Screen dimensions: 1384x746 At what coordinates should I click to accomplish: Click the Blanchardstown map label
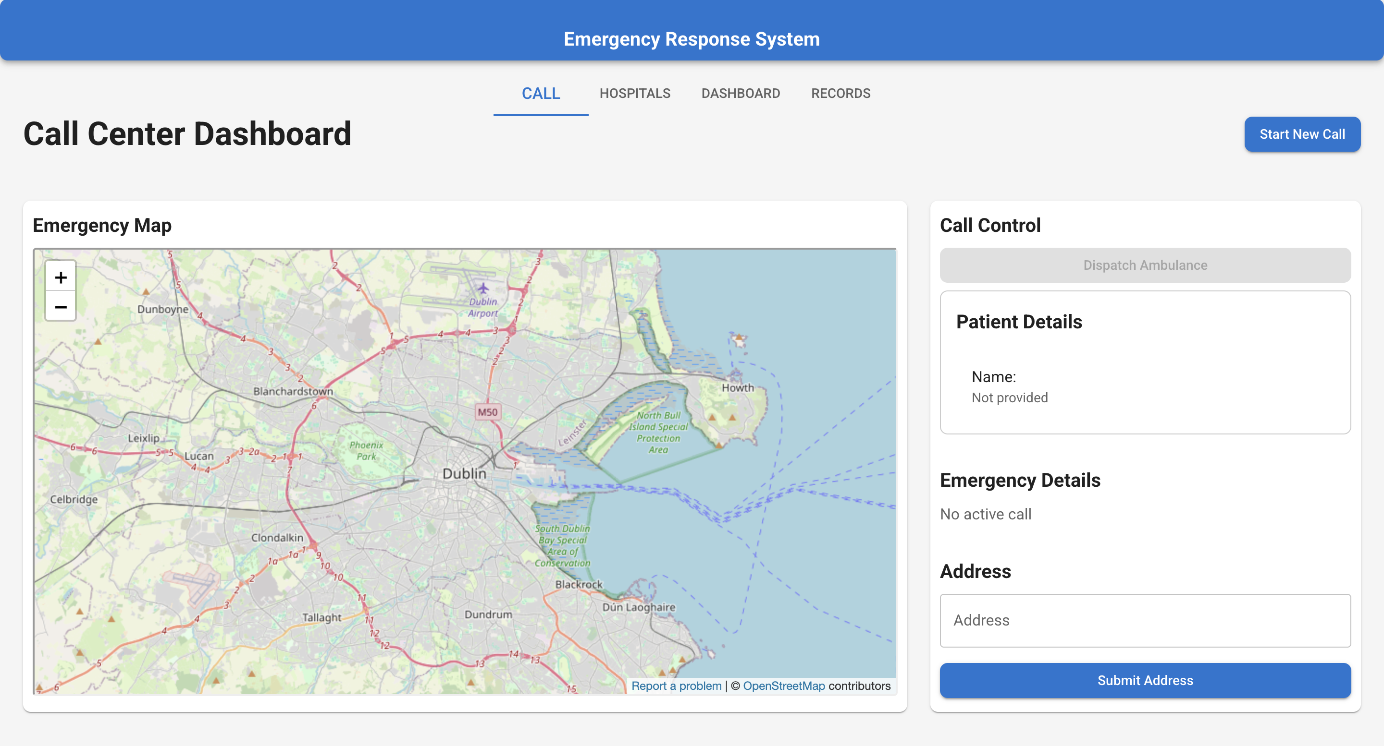pyautogui.click(x=293, y=391)
